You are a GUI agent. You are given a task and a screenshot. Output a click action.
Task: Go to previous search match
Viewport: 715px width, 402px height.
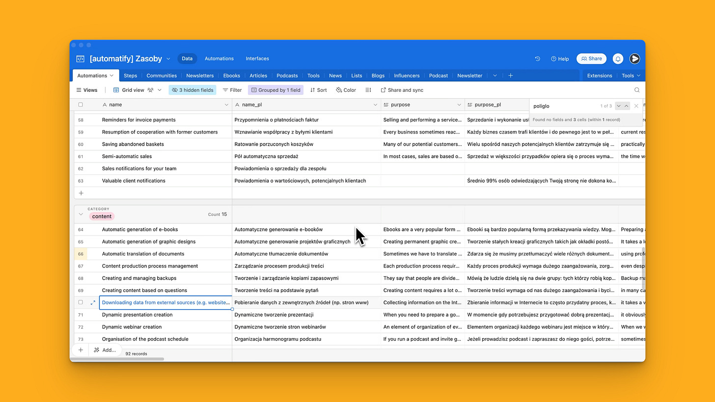[x=626, y=106]
